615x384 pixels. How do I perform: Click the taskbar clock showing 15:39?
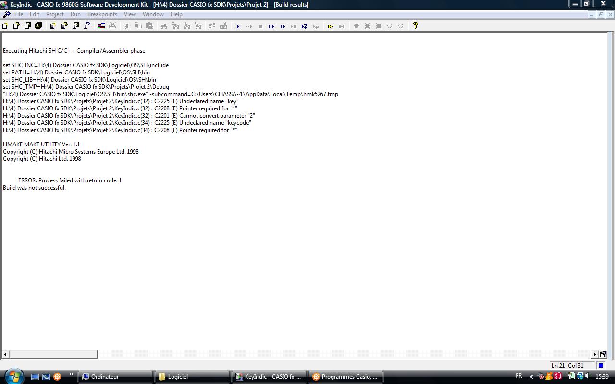pyautogui.click(x=602, y=377)
